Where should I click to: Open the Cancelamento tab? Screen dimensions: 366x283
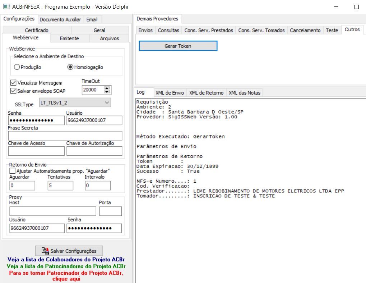[x=305, y=30]
